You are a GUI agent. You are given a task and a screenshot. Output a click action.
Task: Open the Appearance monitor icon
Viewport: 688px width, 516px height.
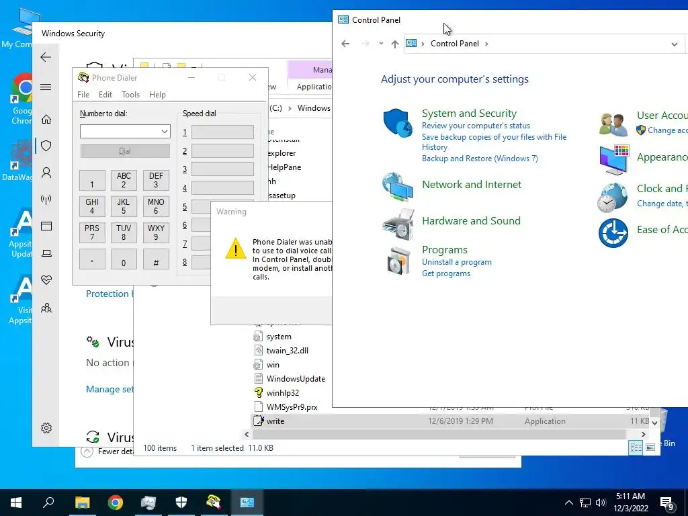614,160
